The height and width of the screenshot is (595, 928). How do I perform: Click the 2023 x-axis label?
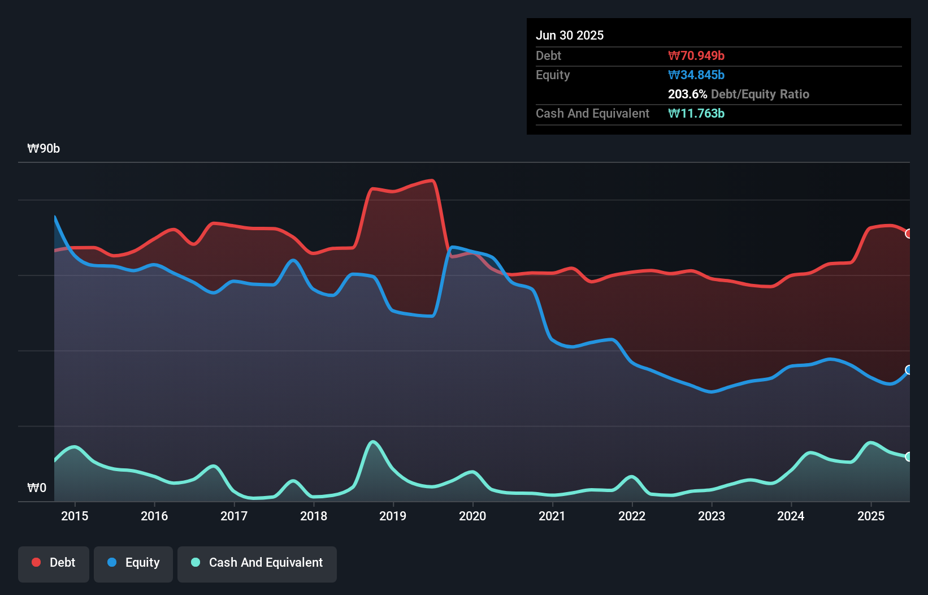[711, 516]
